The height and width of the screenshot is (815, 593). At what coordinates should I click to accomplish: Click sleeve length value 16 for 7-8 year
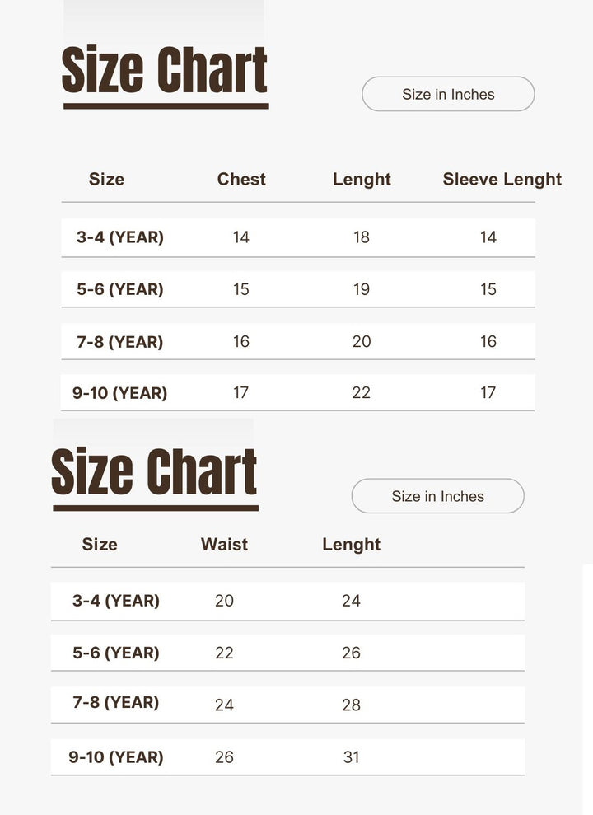coord(488,341)
